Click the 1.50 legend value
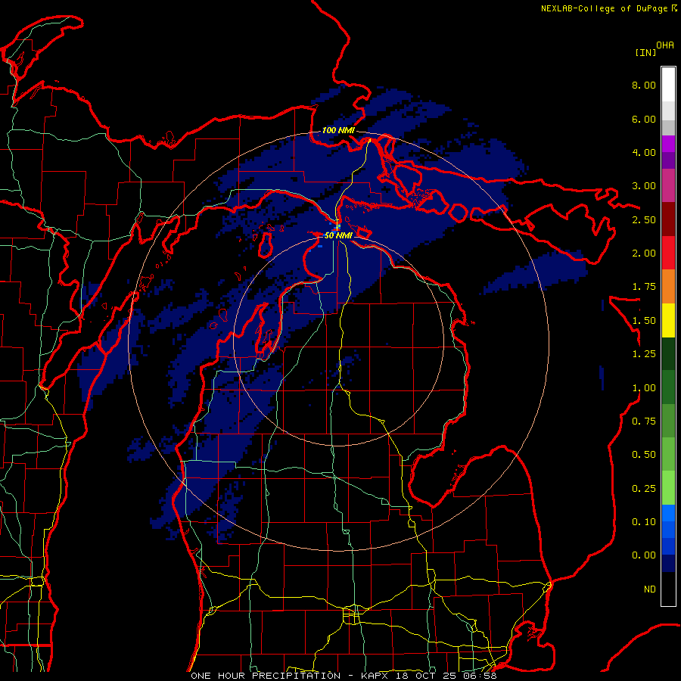 coord(644,321)
